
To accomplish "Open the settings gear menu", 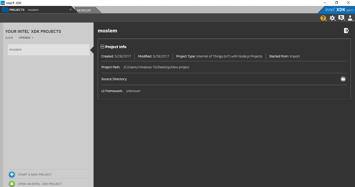I will point(332,18).
